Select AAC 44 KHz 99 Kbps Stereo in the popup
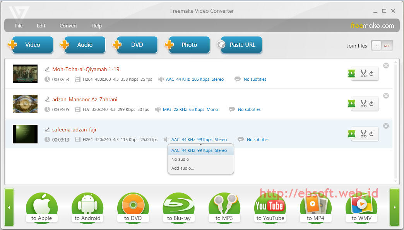This screenshot has height=230, width=404. click(x=201, y=150)
